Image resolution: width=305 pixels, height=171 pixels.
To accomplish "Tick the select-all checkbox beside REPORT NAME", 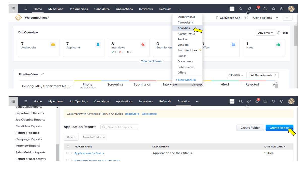I will (68, 146).
